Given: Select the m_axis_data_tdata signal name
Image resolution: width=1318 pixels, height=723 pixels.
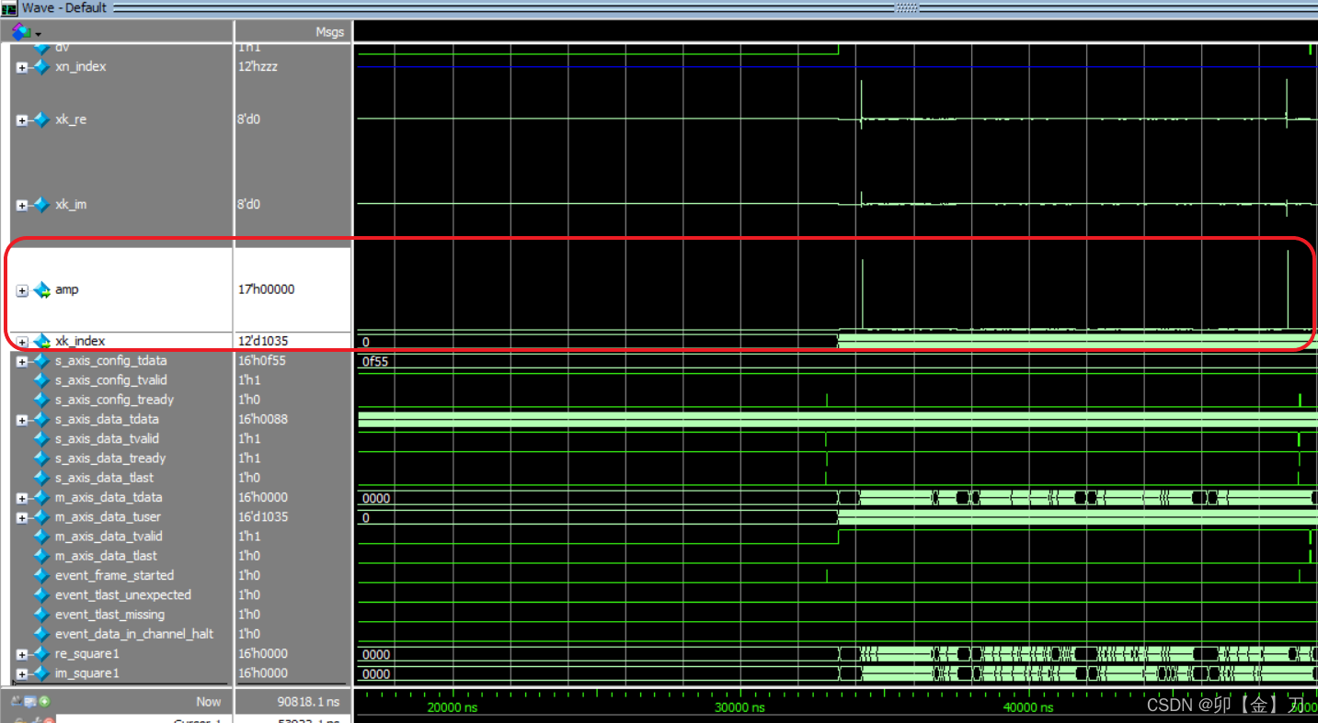Looking at the screenshot, I should pos(109,497).
